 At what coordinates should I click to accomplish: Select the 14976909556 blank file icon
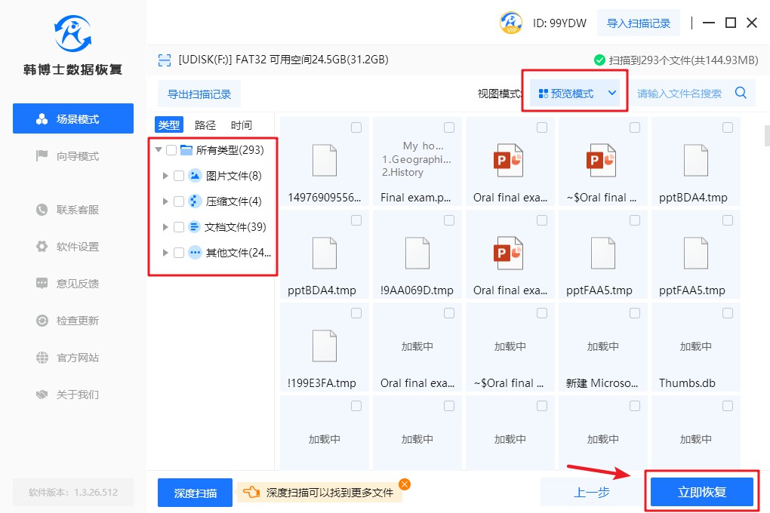coord(325,160)
